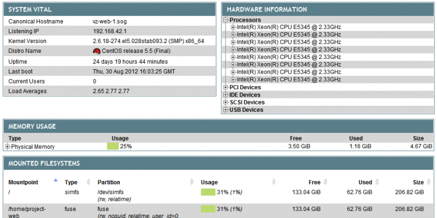437x218 pixels.
Task: Click the Canonical Hostname label
Action: coord(36,21)
